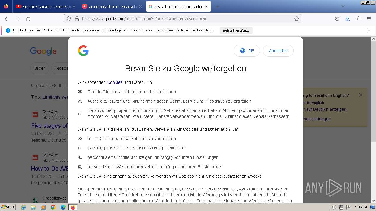Open the Firefox application menu
Image resolution: width=376 pixels, height=211 pixels.
(x=369, y=19)
